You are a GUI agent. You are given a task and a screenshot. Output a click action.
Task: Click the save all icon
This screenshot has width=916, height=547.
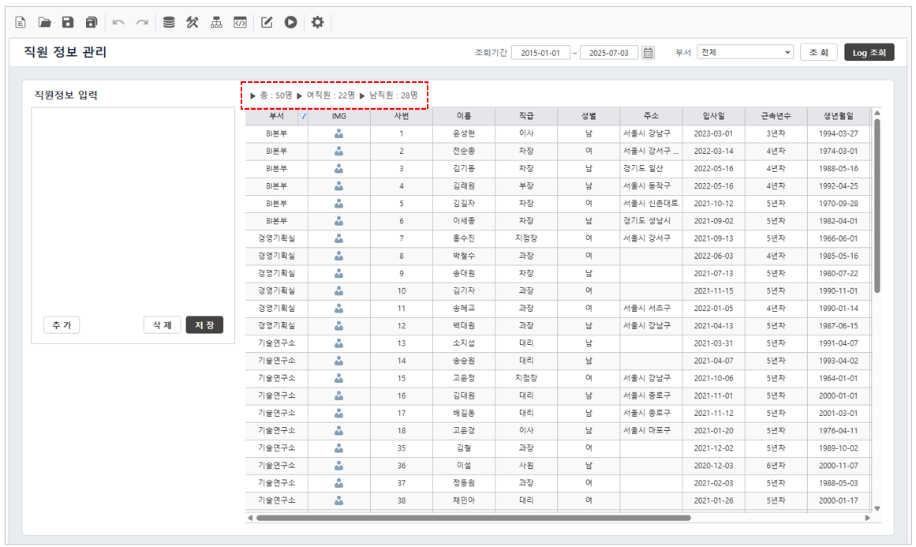tap(92, 23)
